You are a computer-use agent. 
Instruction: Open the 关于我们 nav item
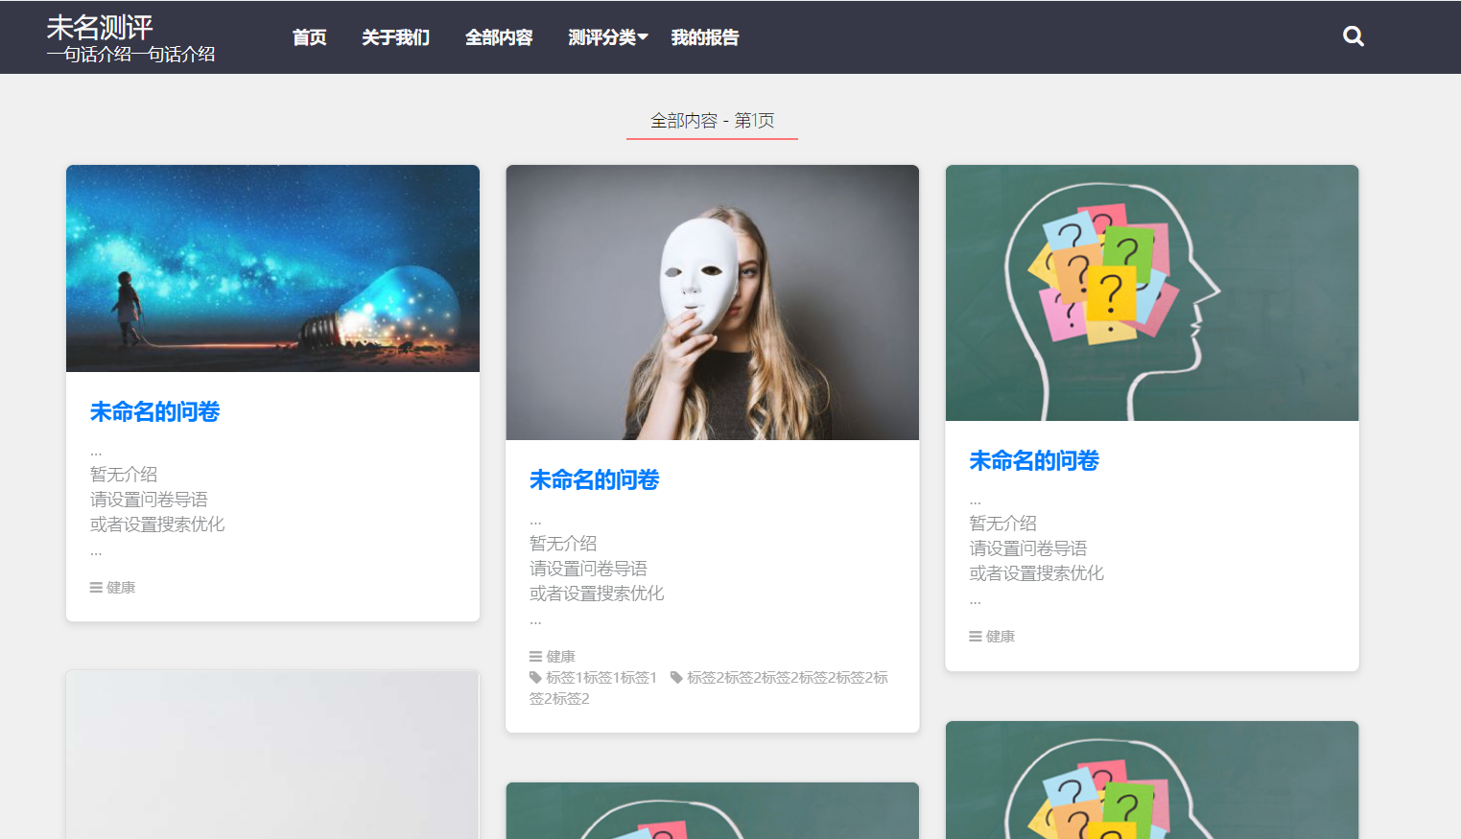395,37
